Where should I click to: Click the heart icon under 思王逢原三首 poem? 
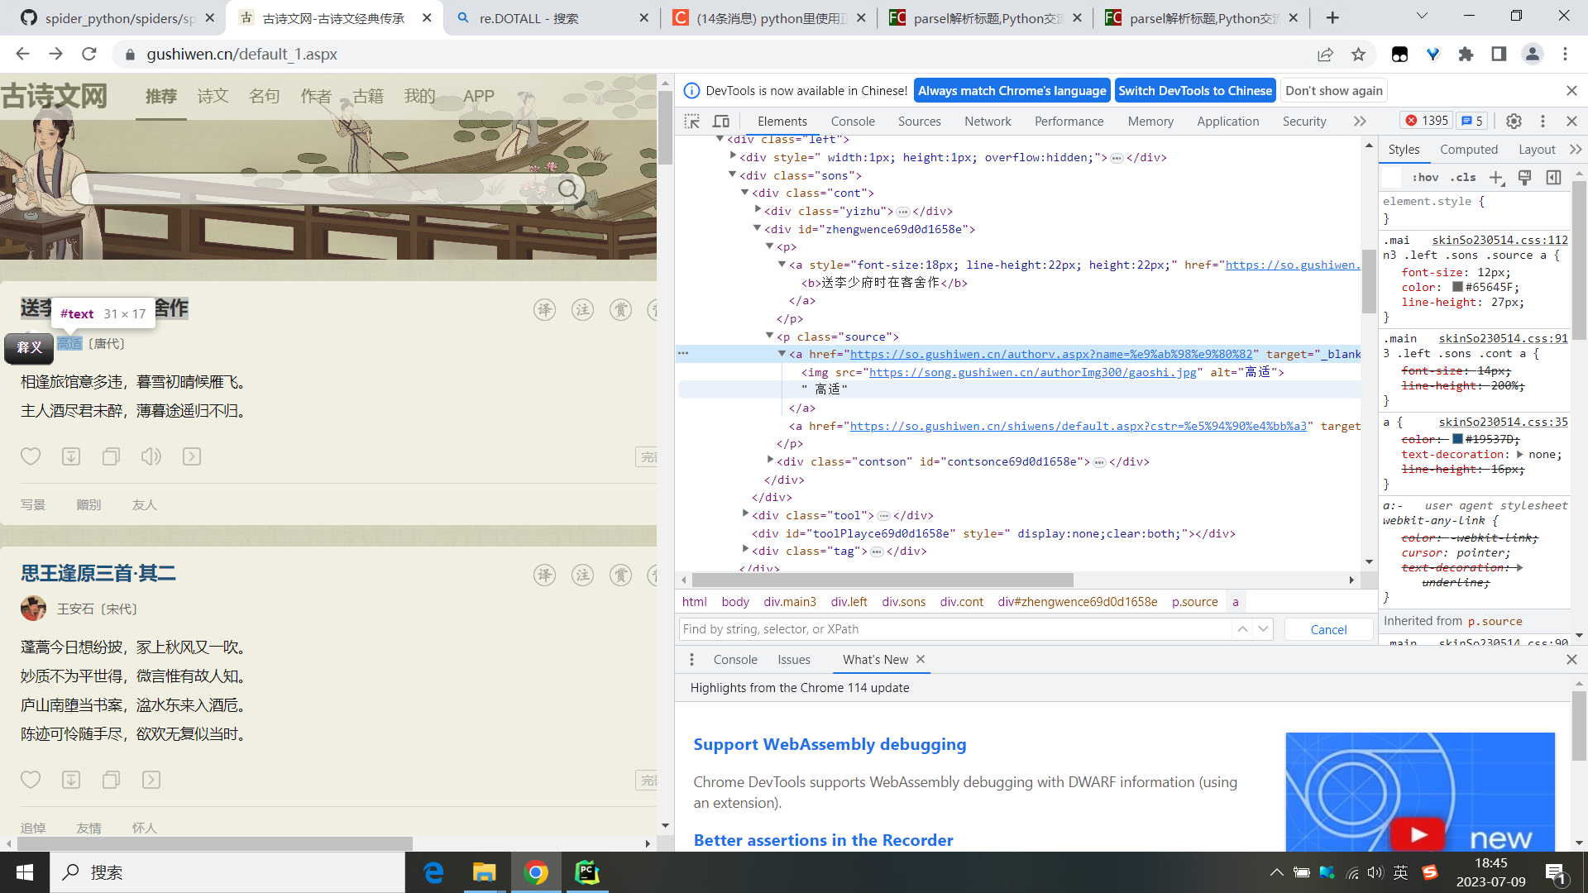pyautogui.click(x=31, y=780)
